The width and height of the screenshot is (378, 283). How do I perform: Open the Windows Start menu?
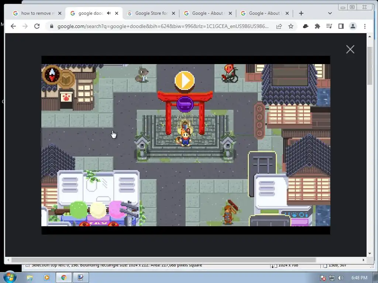[10, 277]
